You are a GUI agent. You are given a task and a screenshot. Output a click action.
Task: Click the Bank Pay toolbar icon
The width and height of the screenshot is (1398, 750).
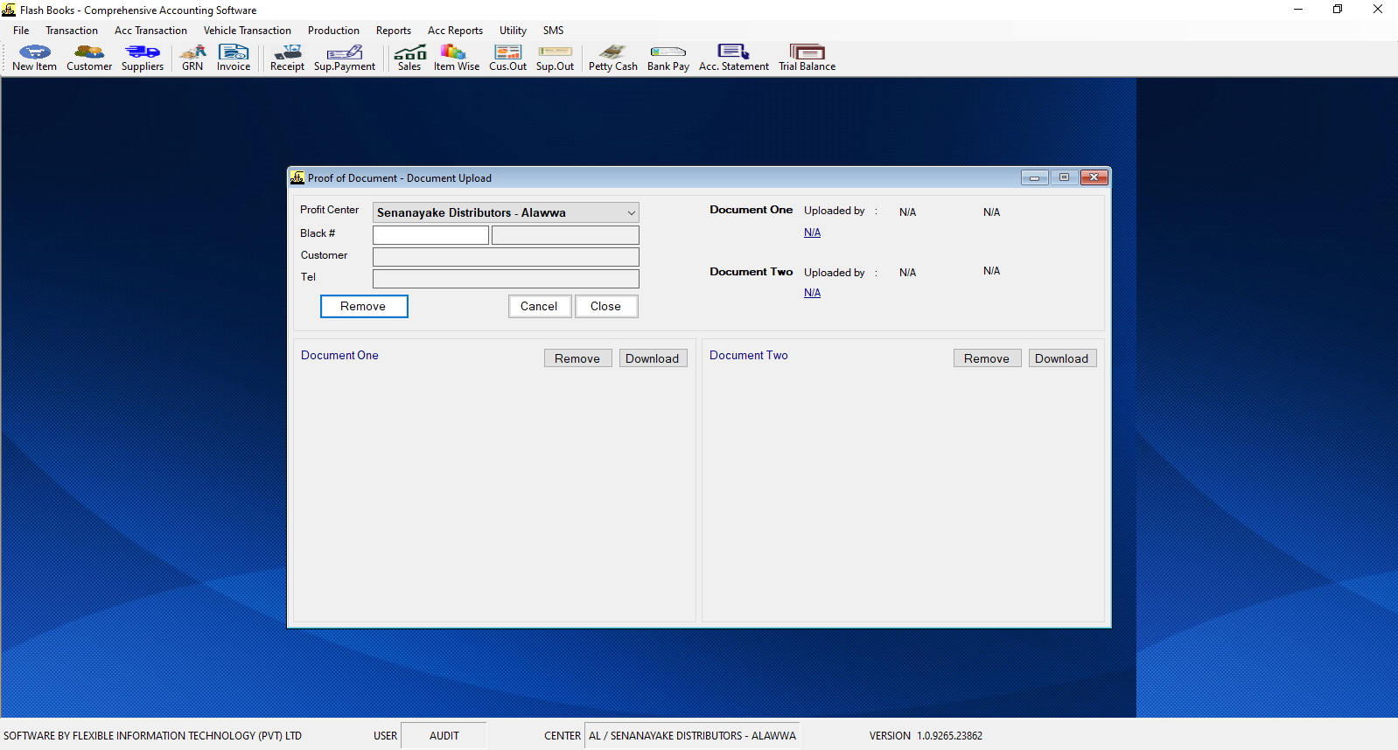(668, 58)
